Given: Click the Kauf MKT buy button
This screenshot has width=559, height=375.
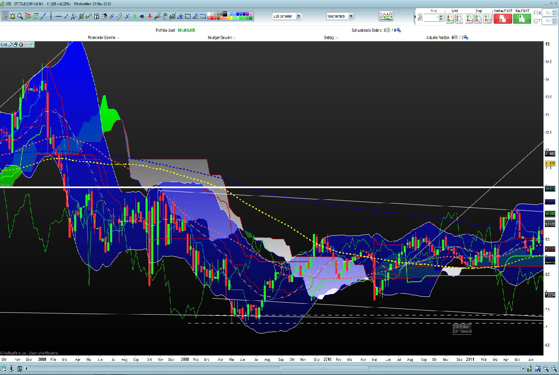Looking at the screenshot, I should pyautogui.click(x=522, y=19).
